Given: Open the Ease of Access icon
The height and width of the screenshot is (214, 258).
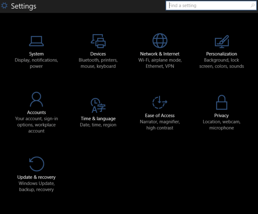Looking at the screenshot, I should click(x=160, y=102).
